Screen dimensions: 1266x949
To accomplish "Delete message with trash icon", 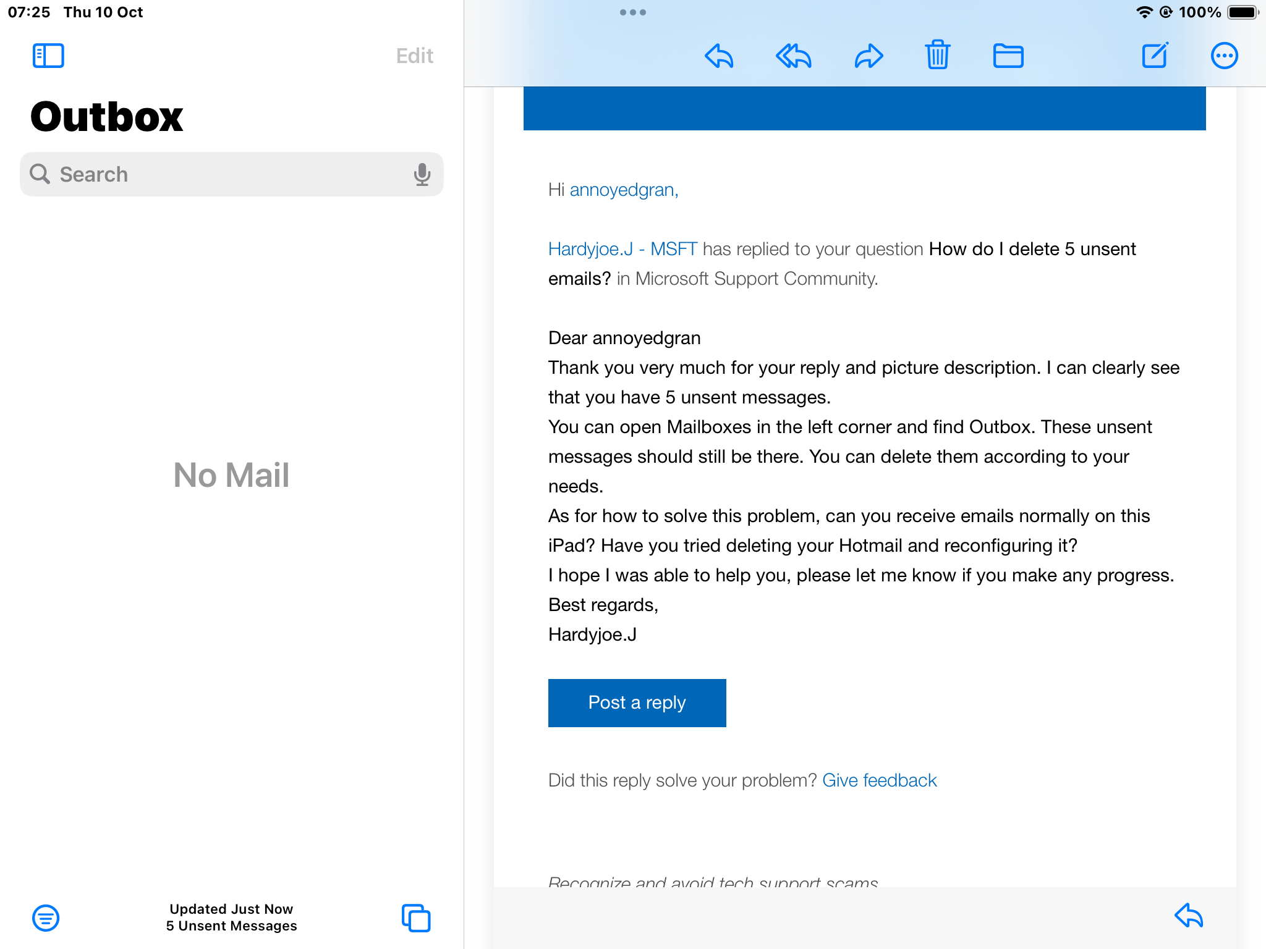I will pos(937,56).
